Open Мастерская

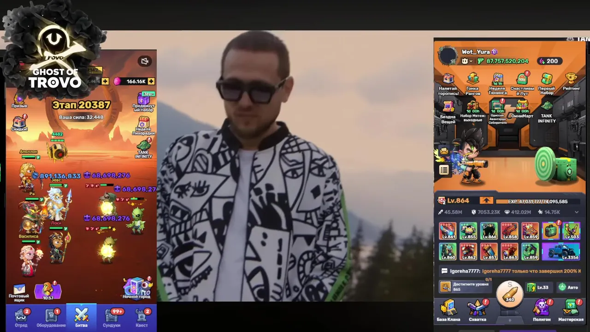[x=571, y=311]
